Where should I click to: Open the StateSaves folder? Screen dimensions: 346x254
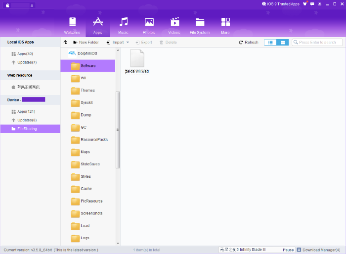point(88,164)
